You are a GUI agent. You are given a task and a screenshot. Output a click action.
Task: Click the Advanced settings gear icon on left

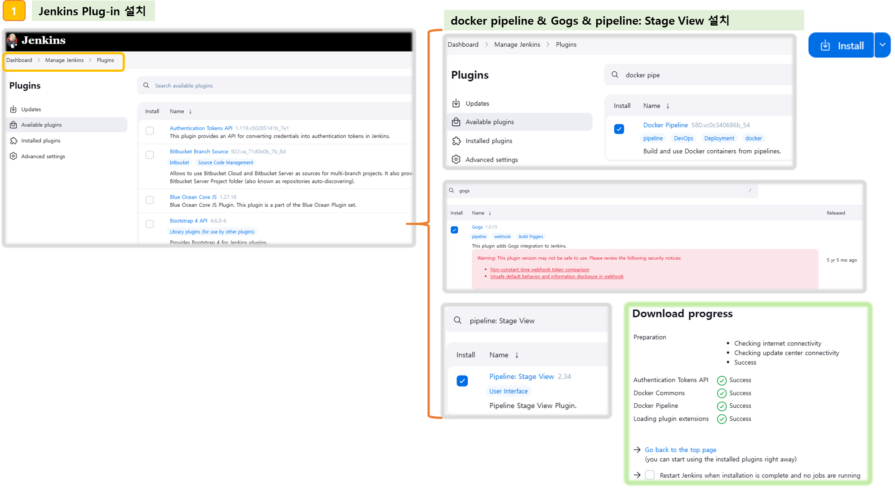pyautogui.click(x=13, y=157)
